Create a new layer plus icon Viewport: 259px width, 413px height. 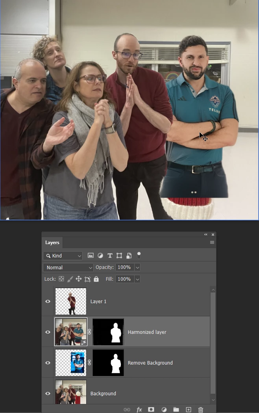(189, 409)
